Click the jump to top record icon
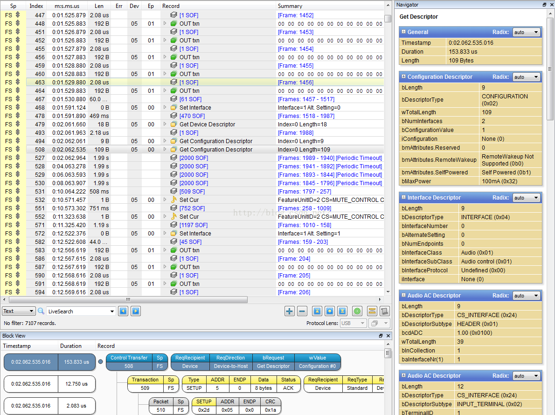Image resolution: width=555 pixels, height=415 pixels. [317, 311]
